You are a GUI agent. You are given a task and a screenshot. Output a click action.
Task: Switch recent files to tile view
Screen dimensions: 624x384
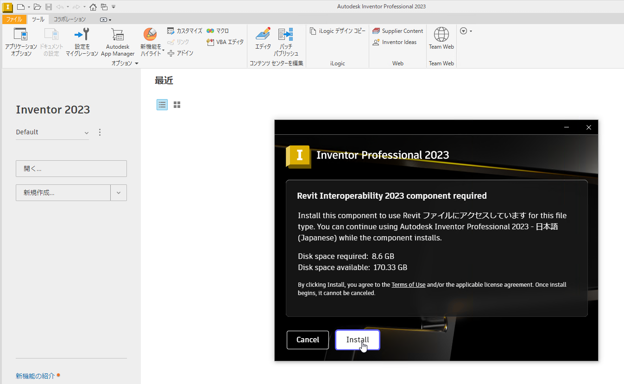coord(177,105)
